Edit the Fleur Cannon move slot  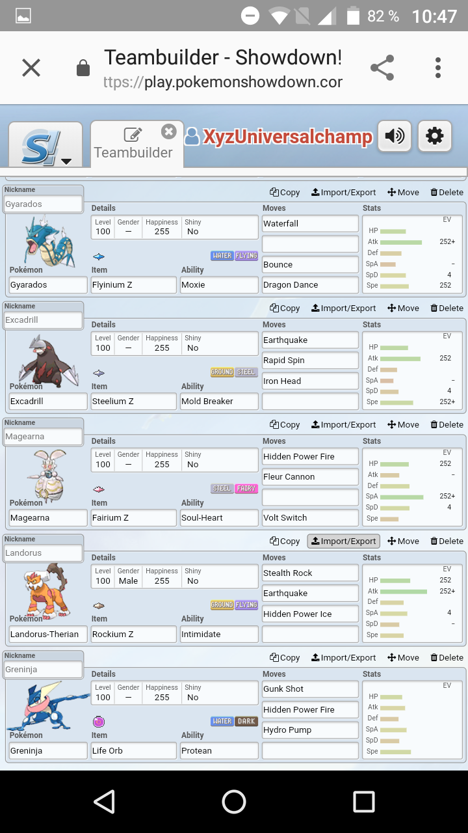(310, 477)
